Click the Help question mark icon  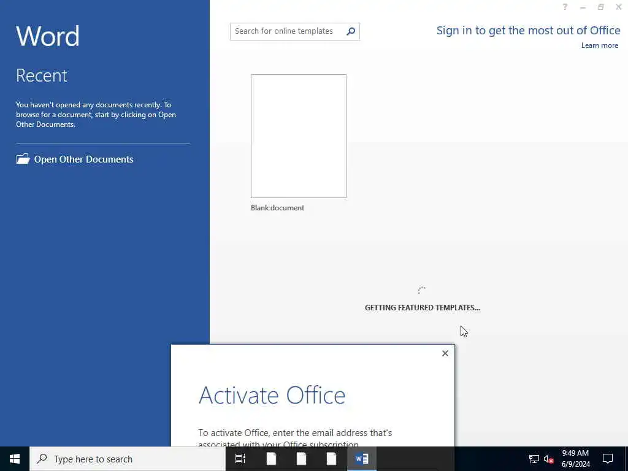pyautogui.click(x=565, y=7)
